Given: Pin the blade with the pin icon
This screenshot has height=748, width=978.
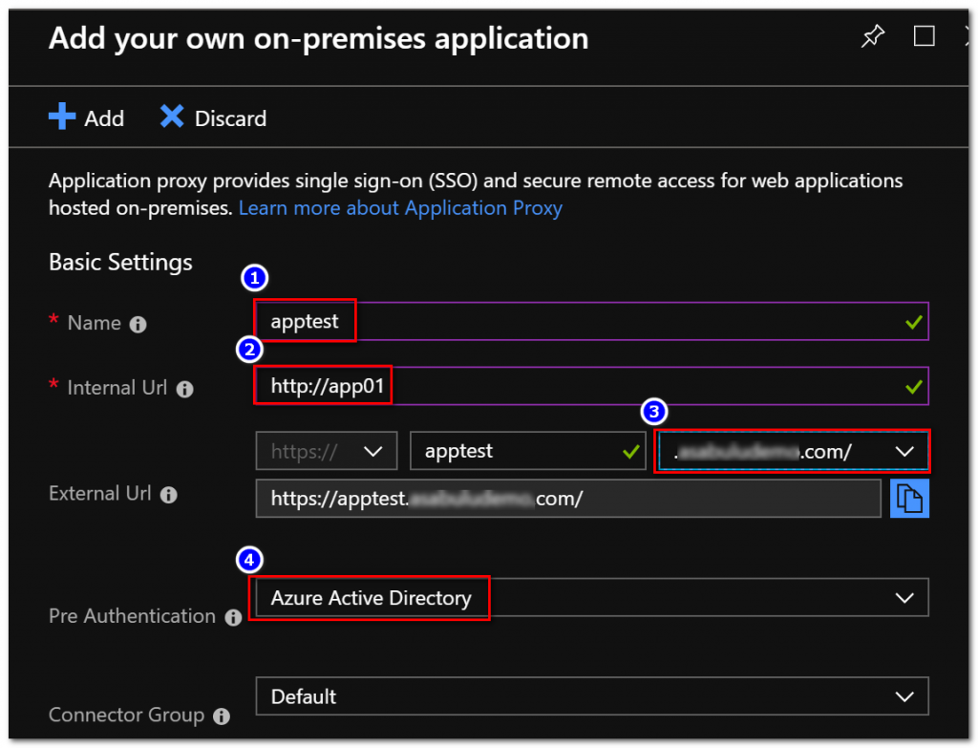Looking at the screenshot, I should click(873, 36).
